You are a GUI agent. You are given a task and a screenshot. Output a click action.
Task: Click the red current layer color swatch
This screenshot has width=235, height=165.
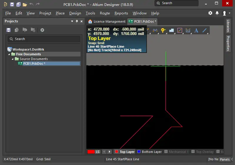click(x=91, y=152)
